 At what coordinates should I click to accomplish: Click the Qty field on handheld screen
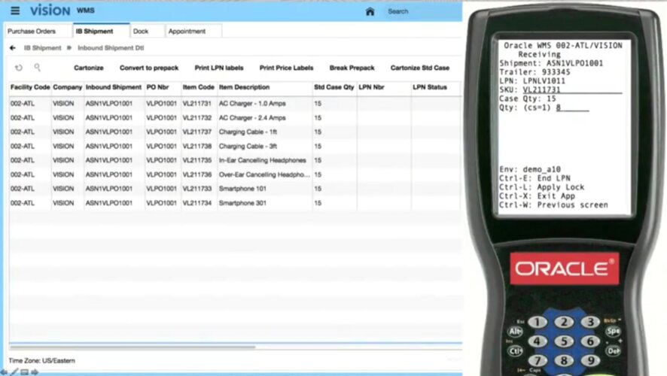pos(573,108)
